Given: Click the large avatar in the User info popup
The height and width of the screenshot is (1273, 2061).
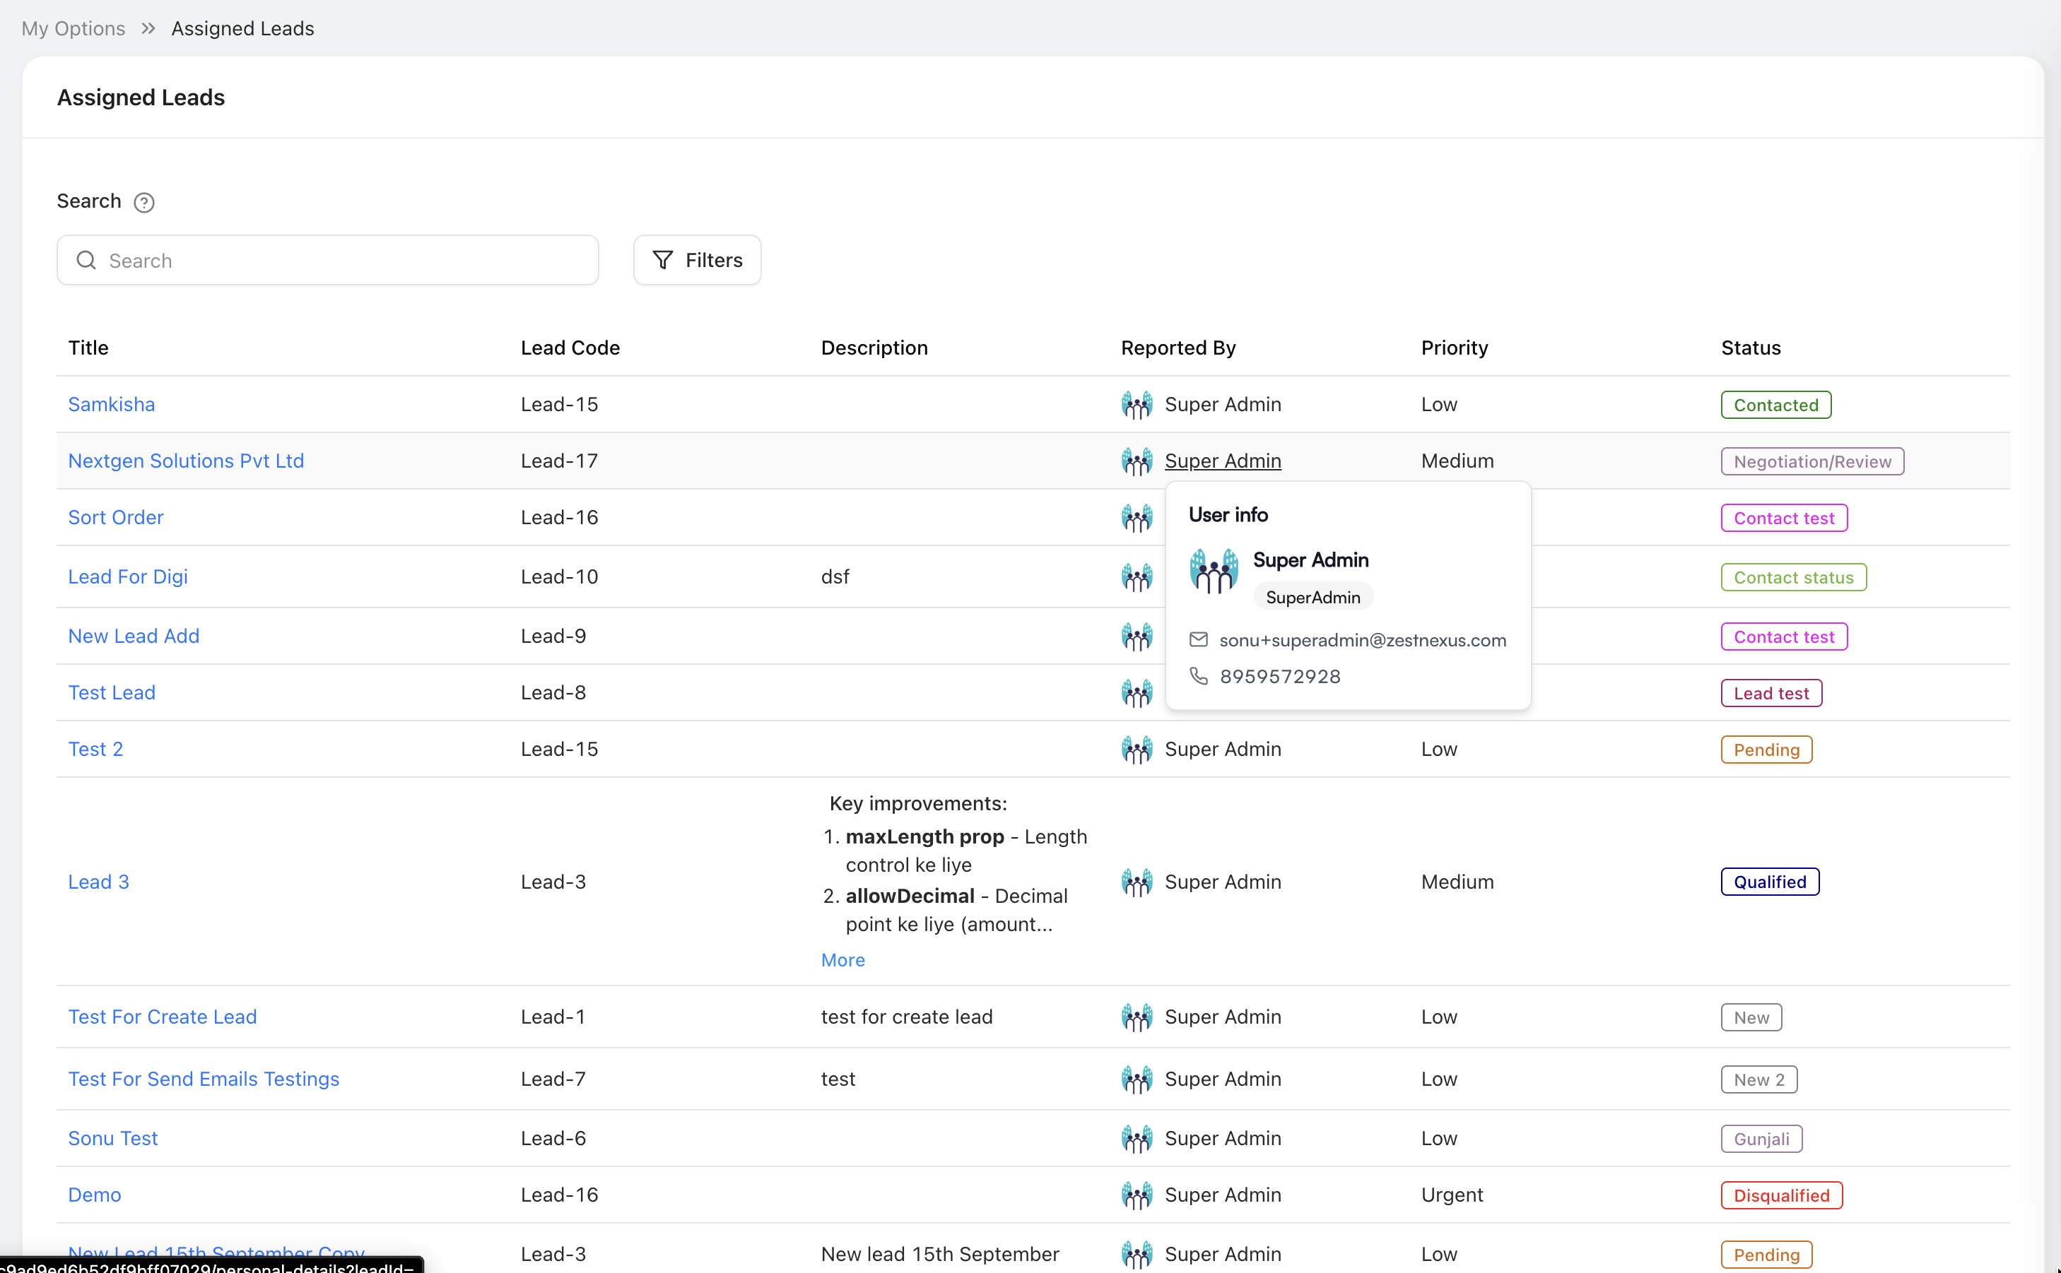Looking at the screenshot, I should click(1214, 571).
